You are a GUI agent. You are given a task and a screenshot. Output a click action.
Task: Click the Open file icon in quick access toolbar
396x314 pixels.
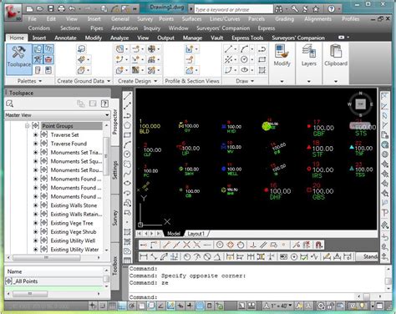coord(40,9)
